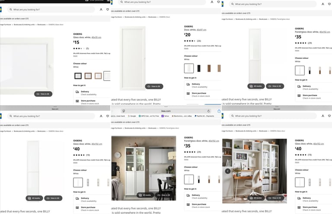Open the Yahoo bookmark in favourites bar
The width and height of the screenshot is (332, 214).
click(x=166, y=116)
